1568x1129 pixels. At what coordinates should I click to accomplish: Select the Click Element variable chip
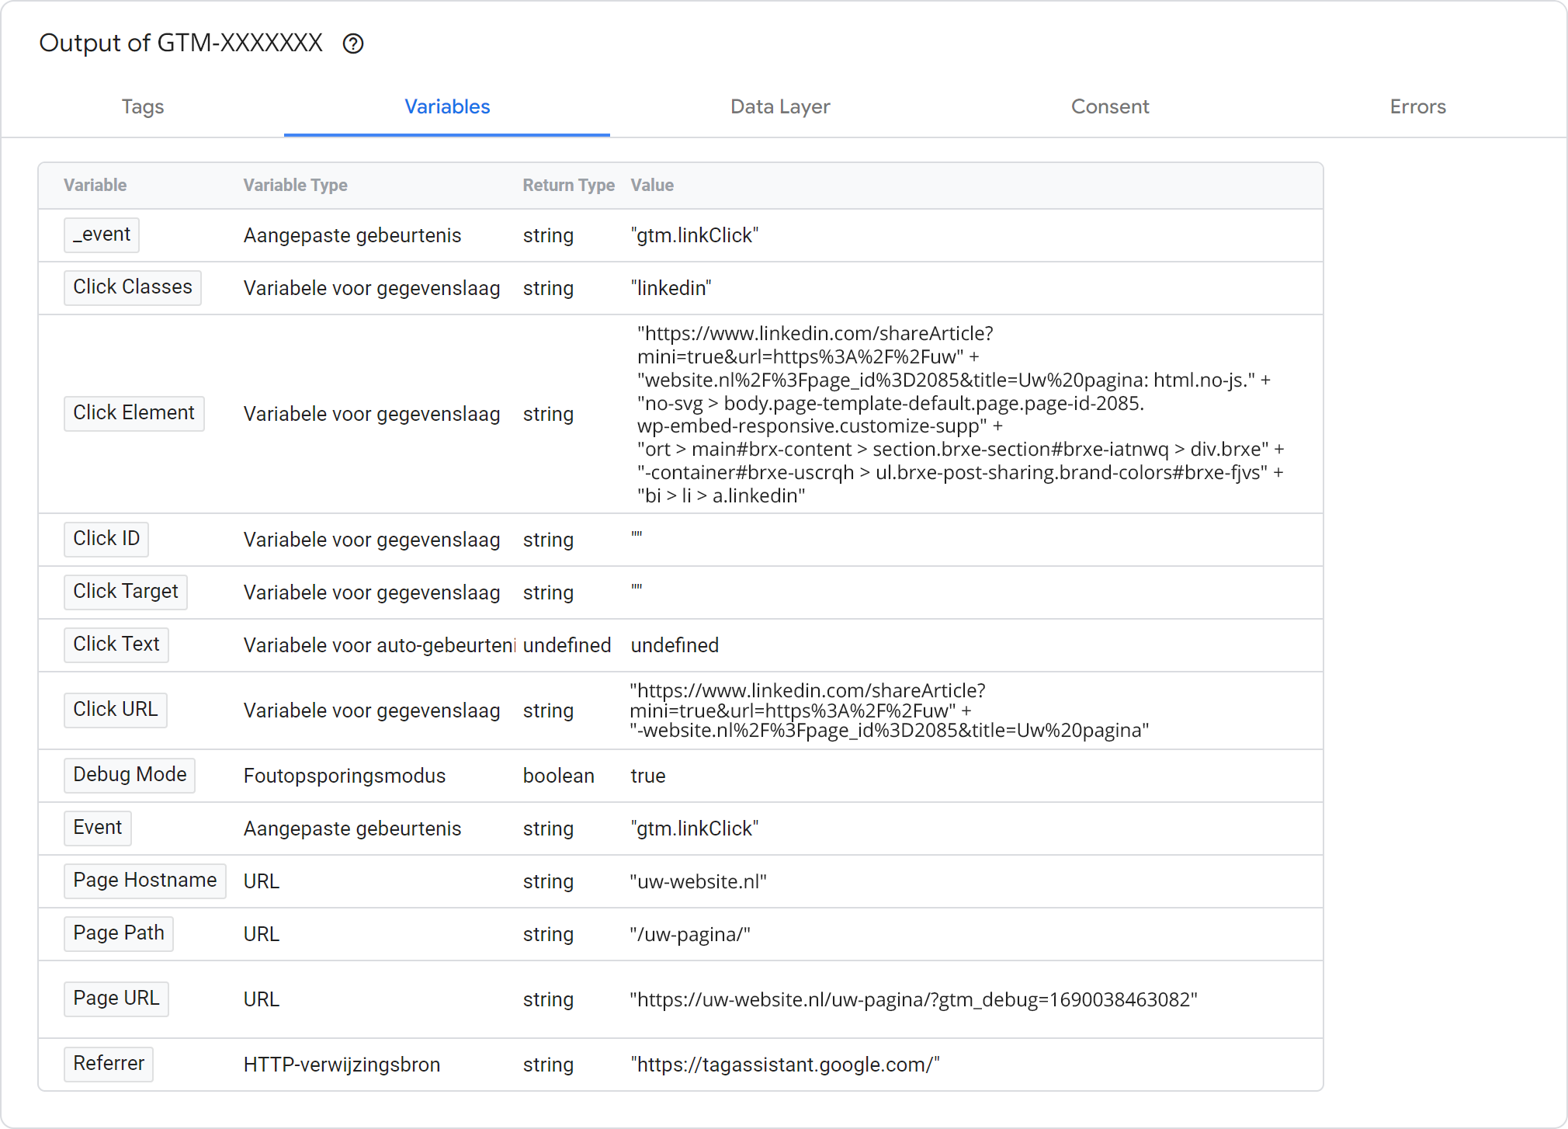tap(134, 413)
